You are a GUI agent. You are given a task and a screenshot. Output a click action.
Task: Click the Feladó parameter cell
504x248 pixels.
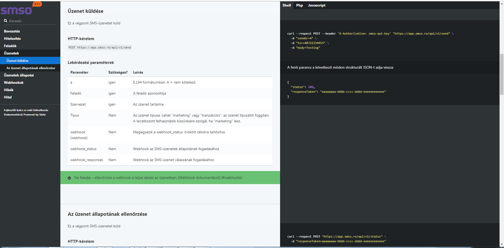click(x=76, y=93)
